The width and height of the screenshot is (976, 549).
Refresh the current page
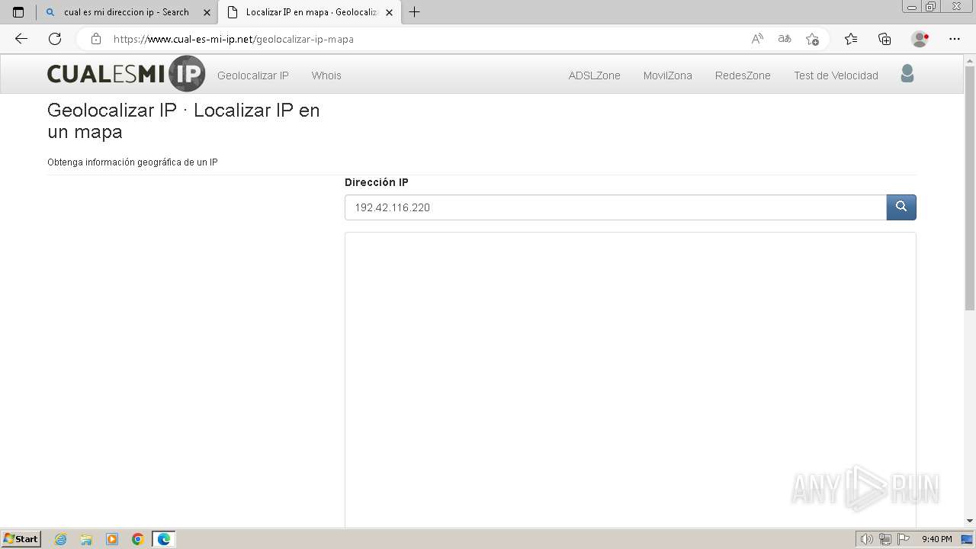pyautogui.click(x=55, y=39)
